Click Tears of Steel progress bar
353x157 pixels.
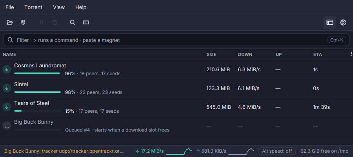38,111
